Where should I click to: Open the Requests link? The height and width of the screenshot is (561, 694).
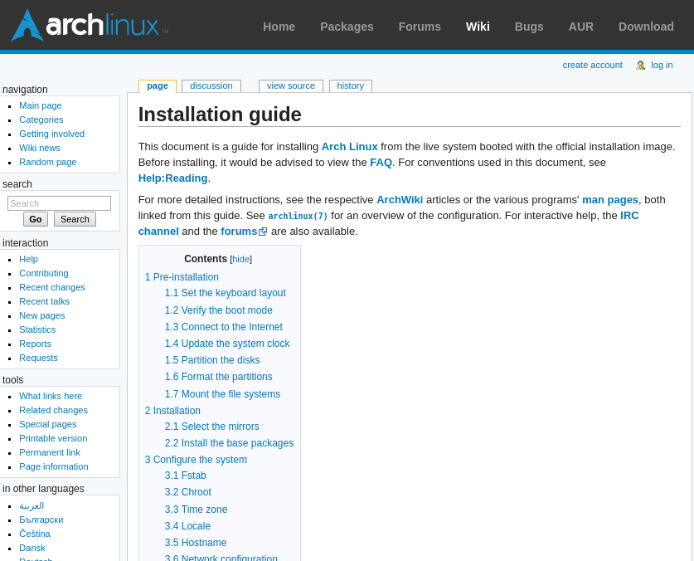point(38,358)
